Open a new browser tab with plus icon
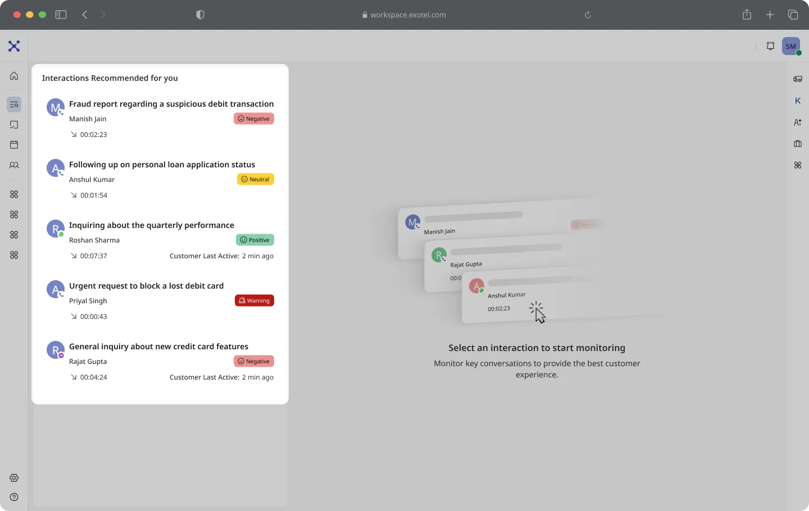809x511 pixels. pos(770,15)
